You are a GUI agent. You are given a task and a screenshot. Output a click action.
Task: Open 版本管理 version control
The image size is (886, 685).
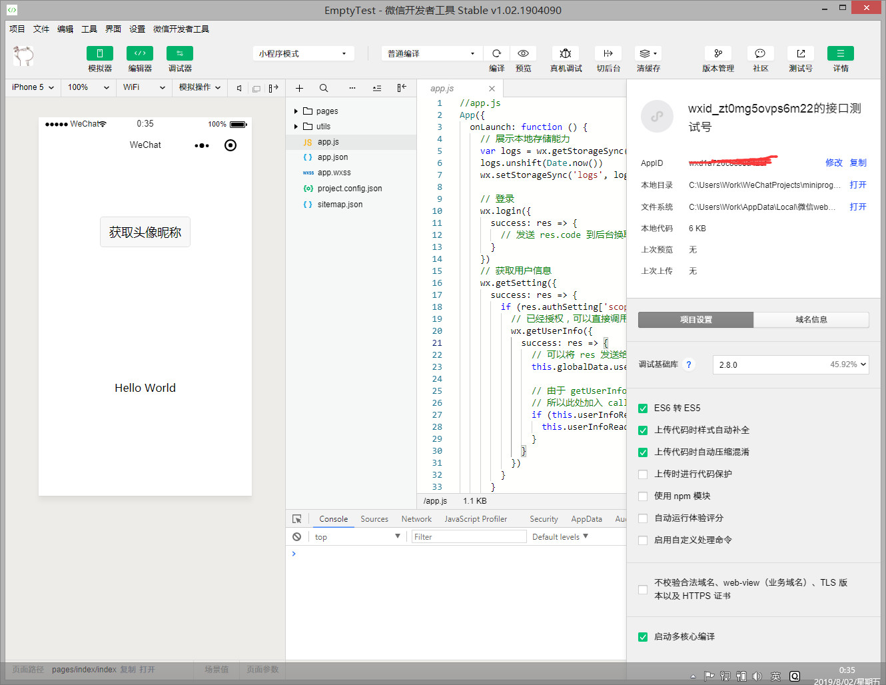coord(718,53)
